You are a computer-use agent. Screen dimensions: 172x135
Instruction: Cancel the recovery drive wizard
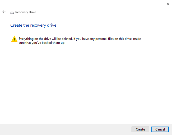160,129
